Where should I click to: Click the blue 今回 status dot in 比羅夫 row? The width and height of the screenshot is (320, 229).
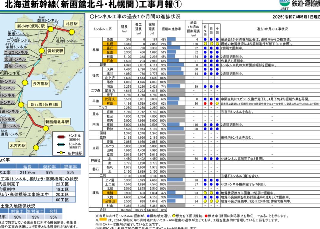coord(217,99)
